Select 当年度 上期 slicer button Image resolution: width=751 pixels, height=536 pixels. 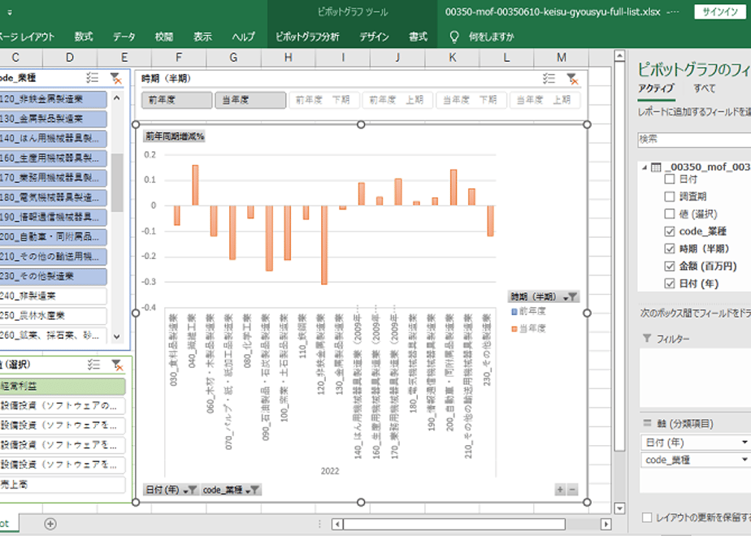545,100
